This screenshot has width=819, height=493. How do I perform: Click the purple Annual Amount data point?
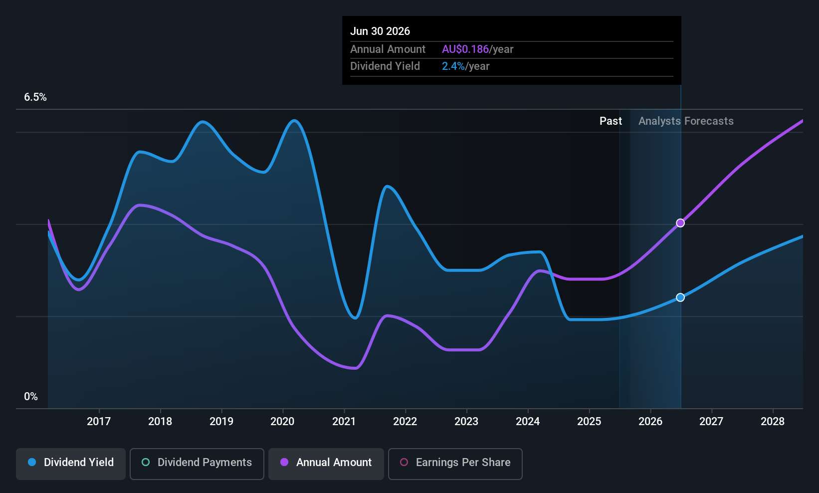click(x=680, y=223)
